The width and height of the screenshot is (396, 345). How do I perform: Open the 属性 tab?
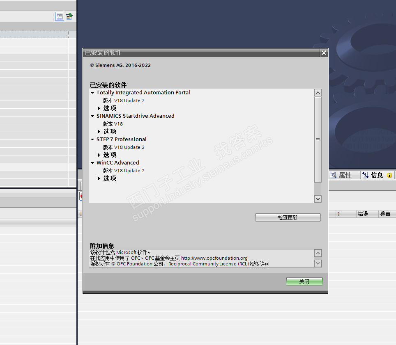tap(345, 175)
